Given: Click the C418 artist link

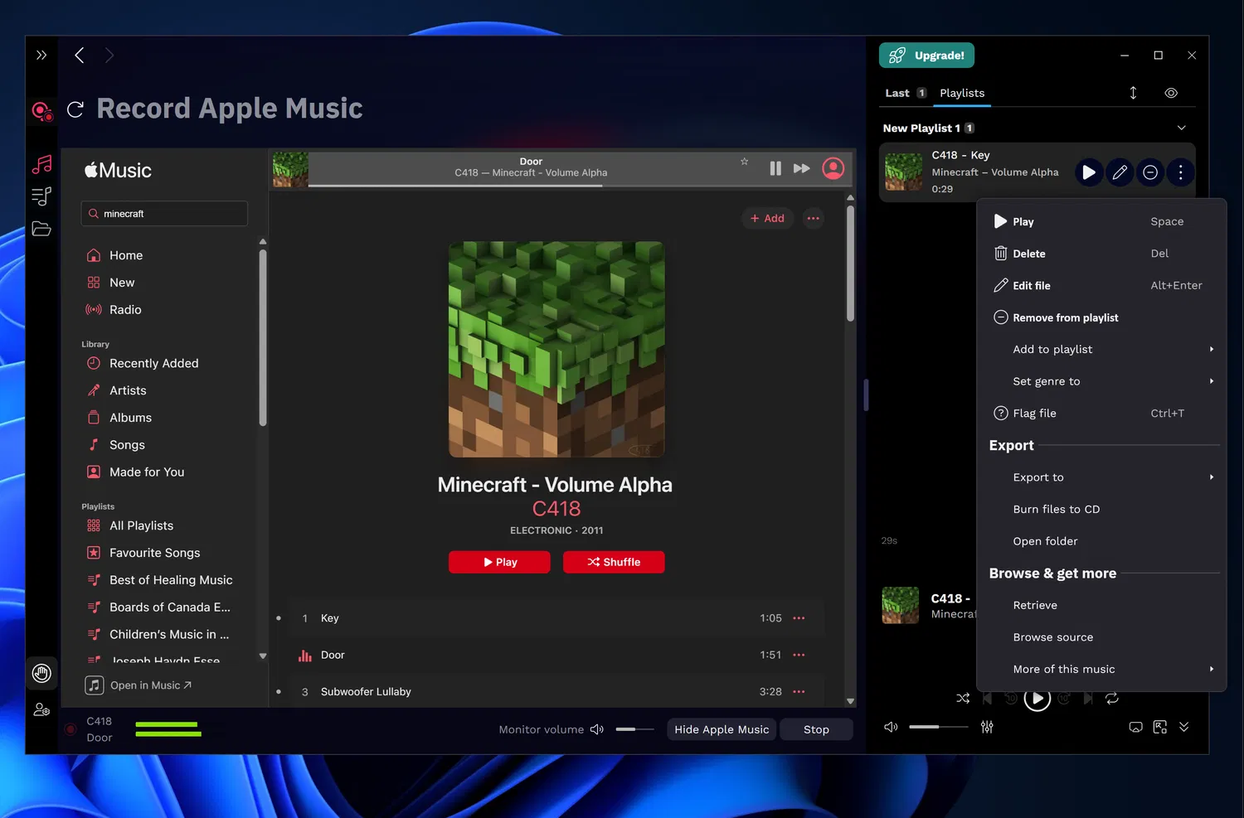Looking at the screenshot, I should click(x=556, y=508).
